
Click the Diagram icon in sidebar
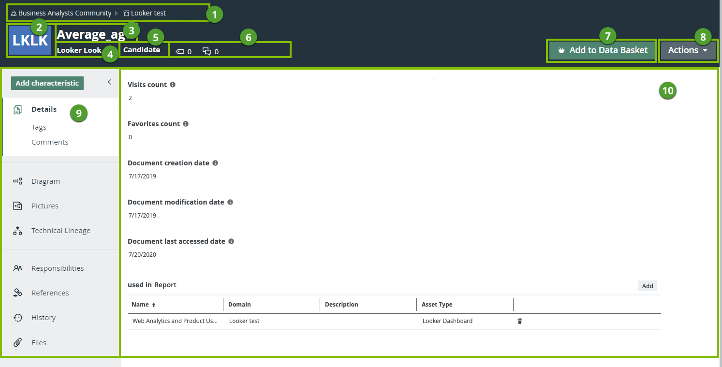(x=18, y=181)
